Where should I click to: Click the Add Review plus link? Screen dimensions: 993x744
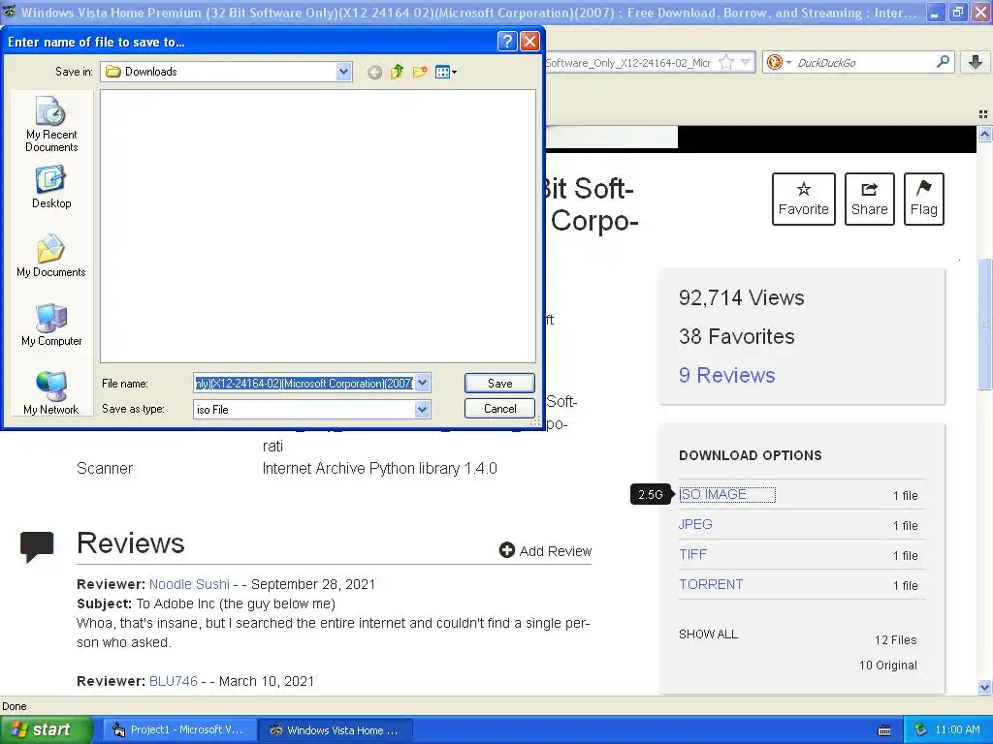click(x=545, y=550)
